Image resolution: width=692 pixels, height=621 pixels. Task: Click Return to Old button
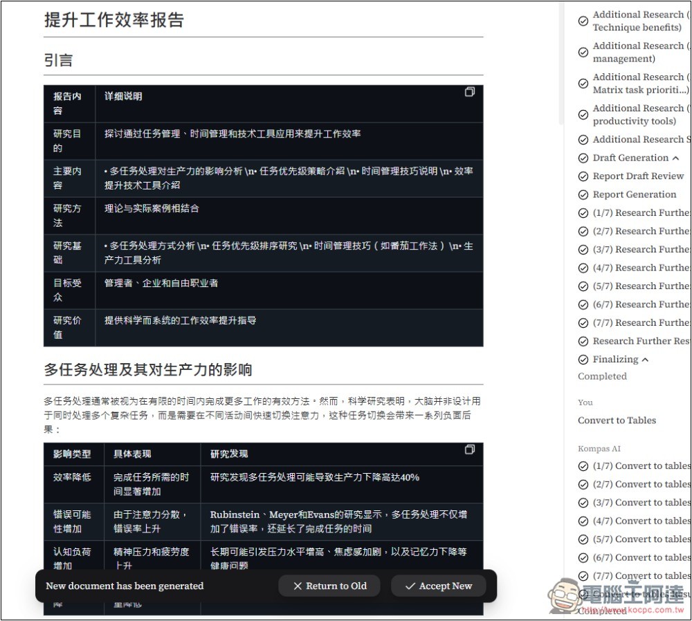pos(329,586)
